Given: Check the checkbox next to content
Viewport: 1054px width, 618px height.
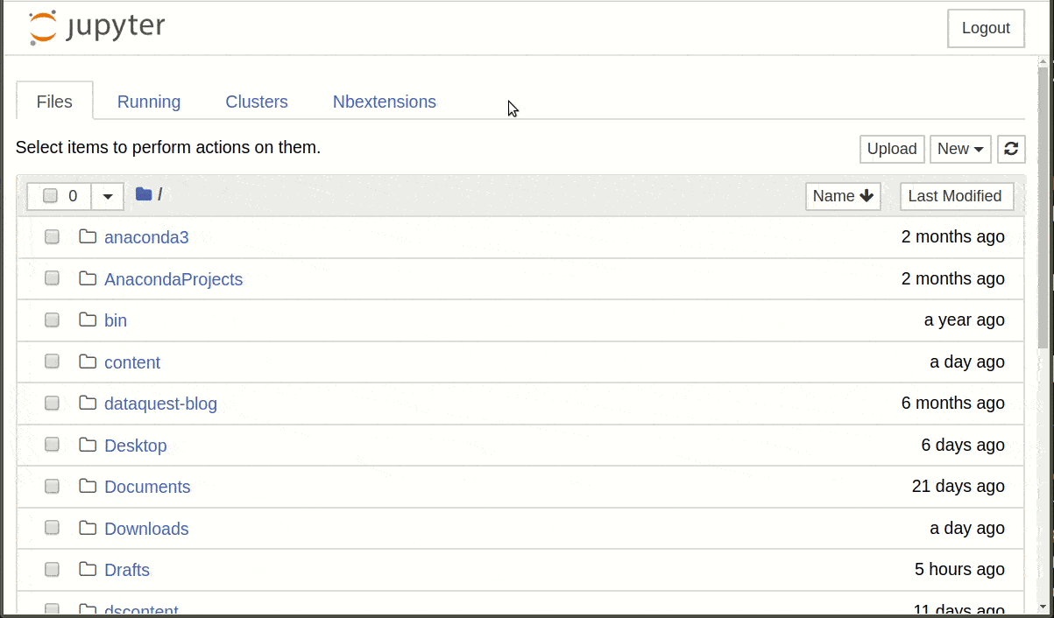Looking at the screenshot, I should [52, 361].
